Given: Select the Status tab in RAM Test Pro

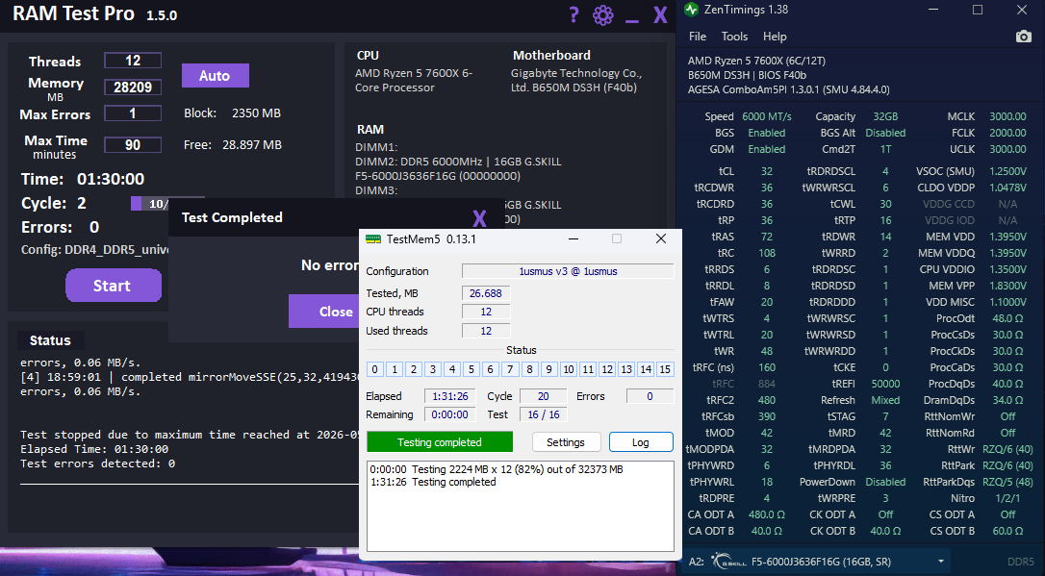Looking at the screenshot, I should 50,340.
